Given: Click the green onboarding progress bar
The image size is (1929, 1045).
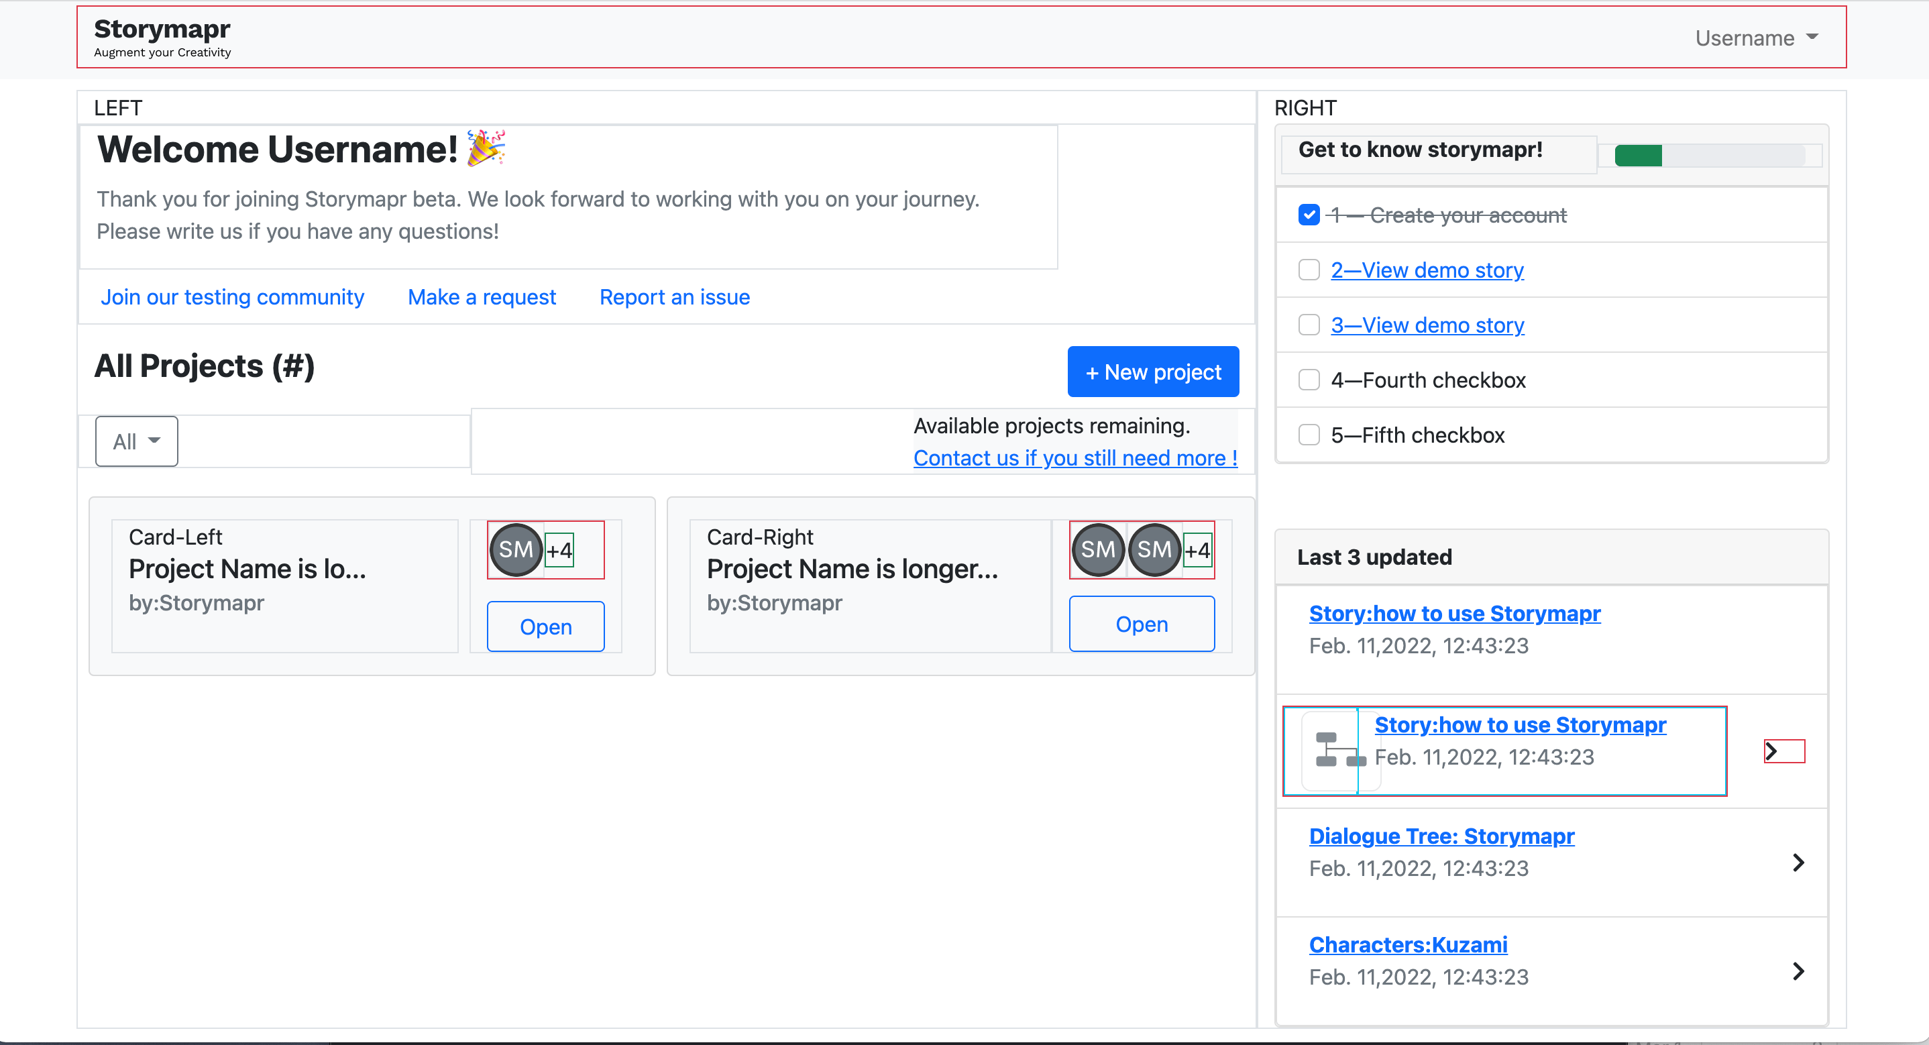Looking at the screenshot, I should coord(1639,155).
